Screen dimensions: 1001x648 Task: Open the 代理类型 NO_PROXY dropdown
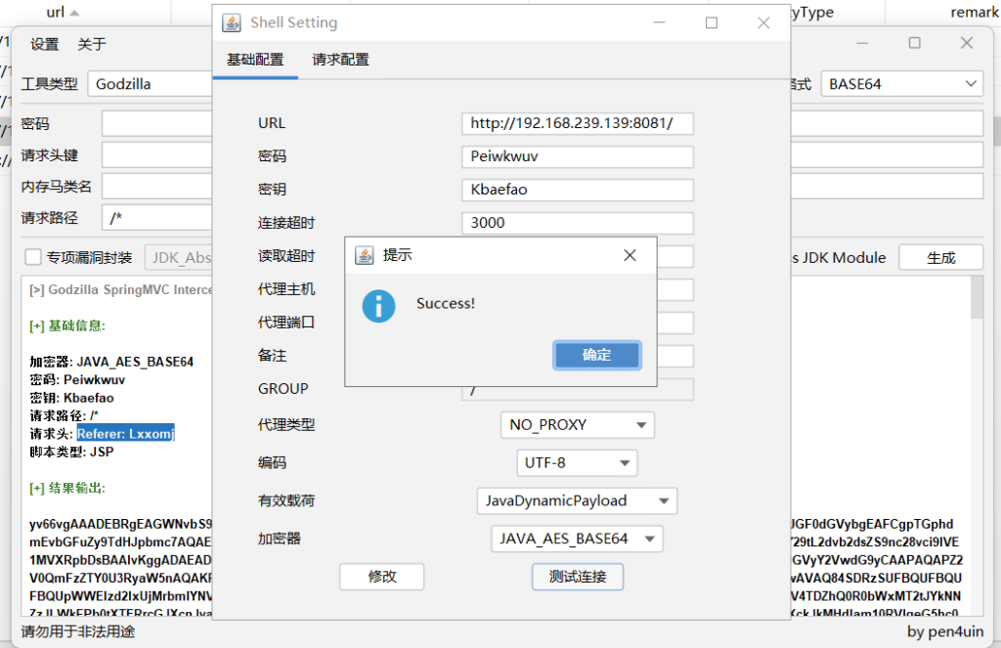coord(578,425)
